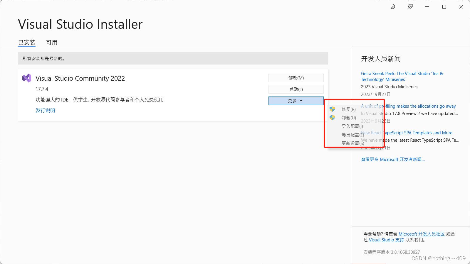Choose 导出配置(E) menu entry
This screenshot has height=264, width=470.
(x=353, y=135)
